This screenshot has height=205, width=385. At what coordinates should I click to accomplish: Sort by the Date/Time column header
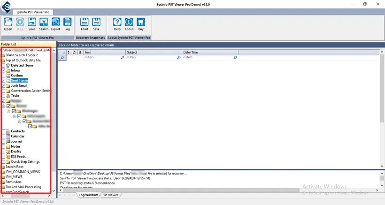click(x=210, y=52)
